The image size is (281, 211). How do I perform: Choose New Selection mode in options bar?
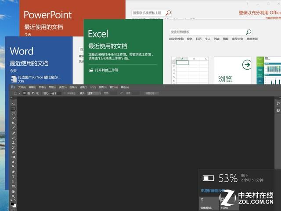pos(25,93)
